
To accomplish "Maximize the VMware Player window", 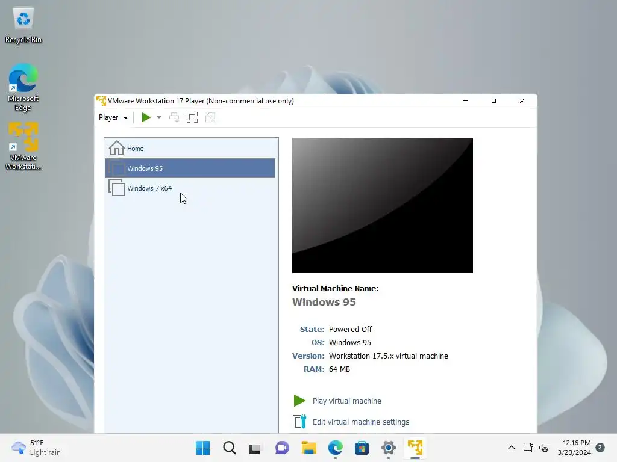I will pyautogui.click(x=494, y=101).
